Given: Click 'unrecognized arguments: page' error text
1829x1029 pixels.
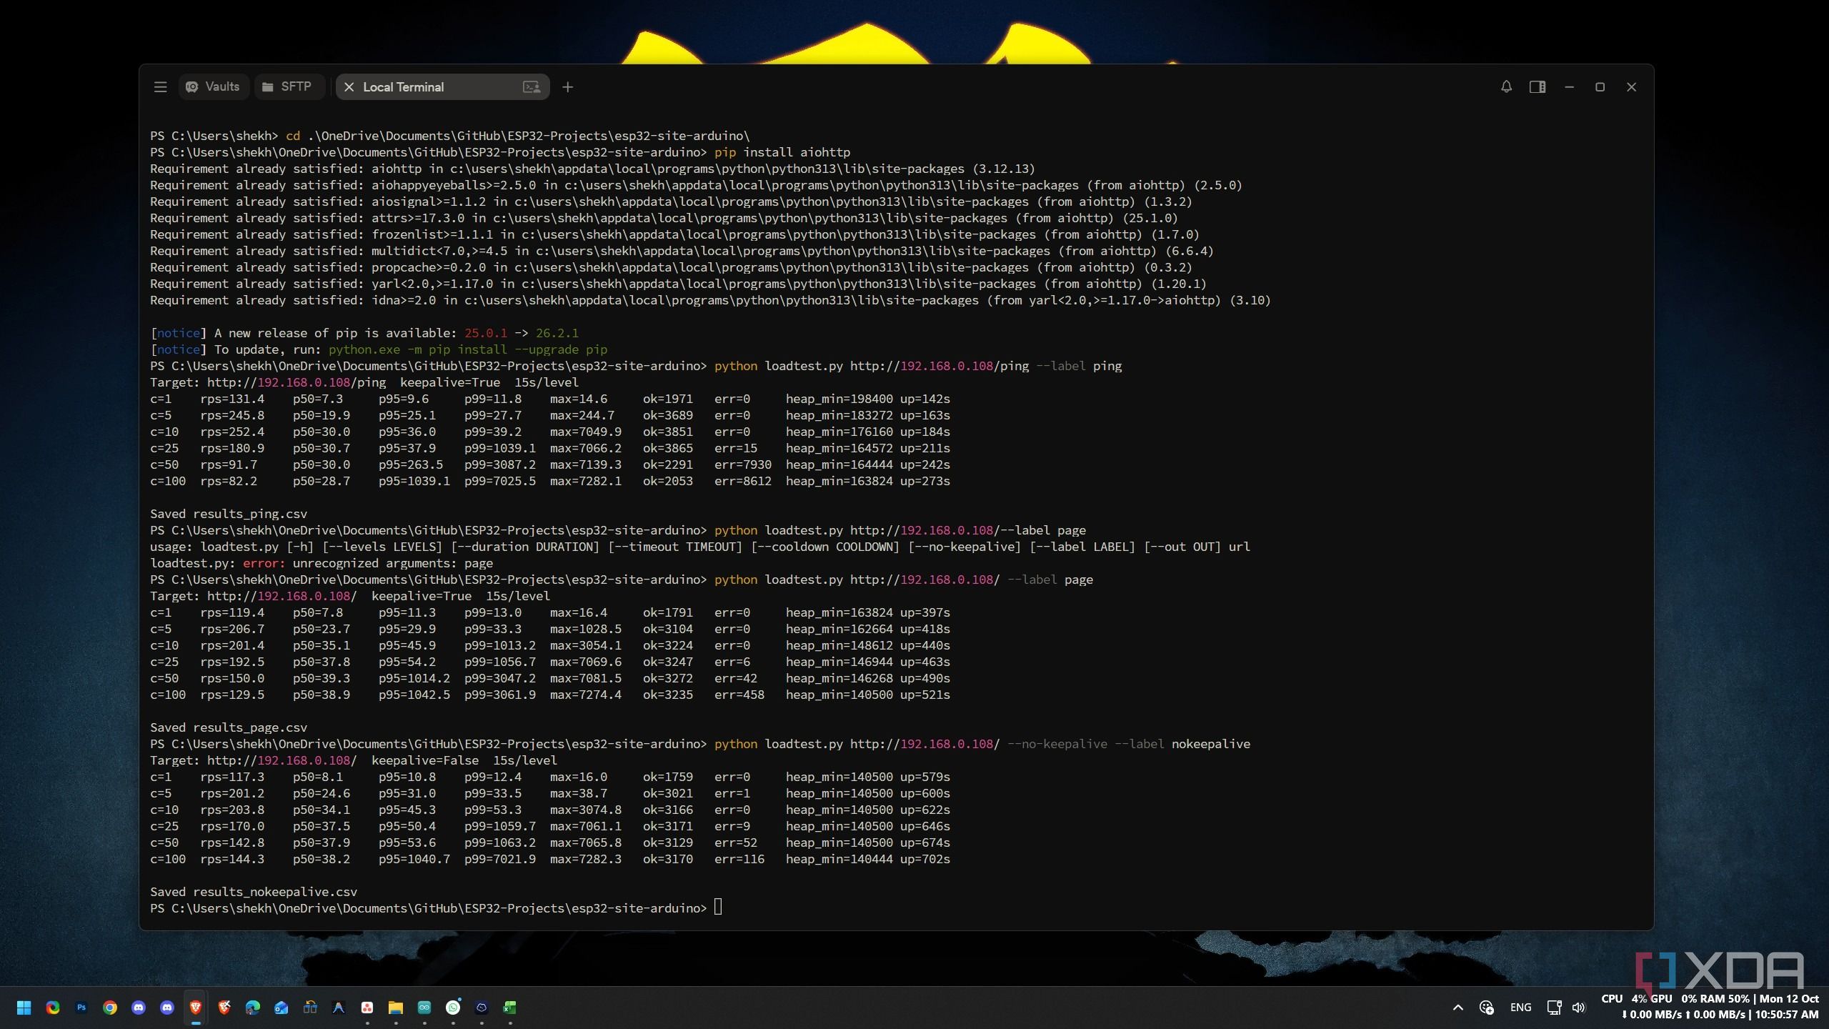Looking at the screenshot, I should pyautogui.click(x=393, y=563).
